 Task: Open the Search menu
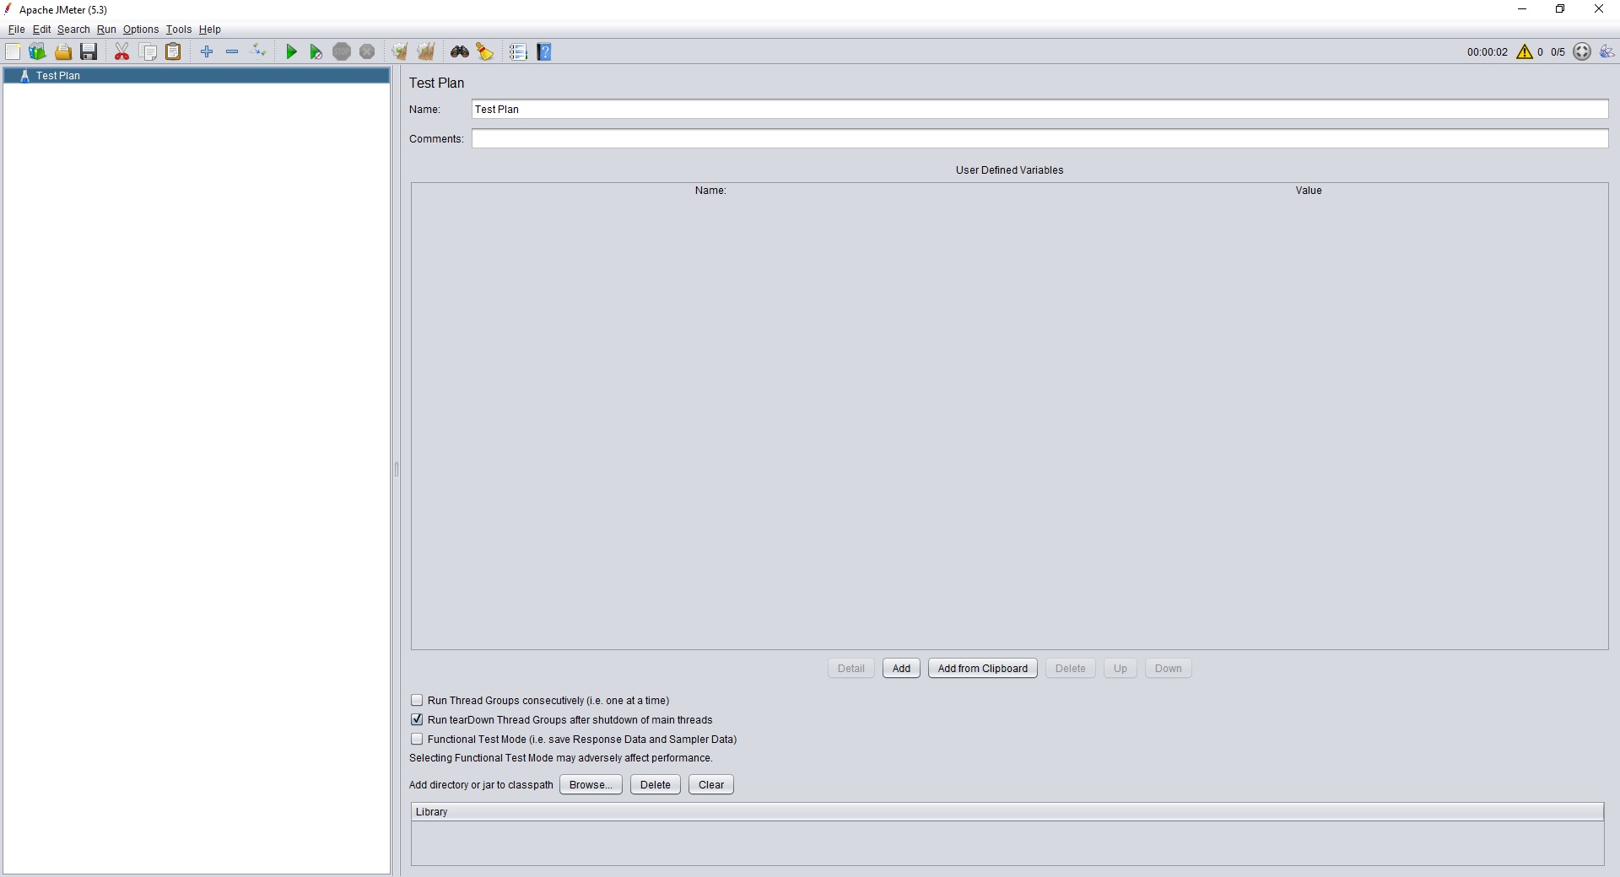click(x=73, y=30)
